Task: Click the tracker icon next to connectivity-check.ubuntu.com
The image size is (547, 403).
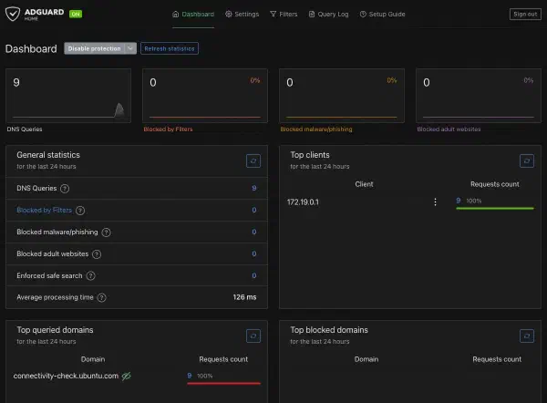Action: pyautogui.click(x=127, y=376)
